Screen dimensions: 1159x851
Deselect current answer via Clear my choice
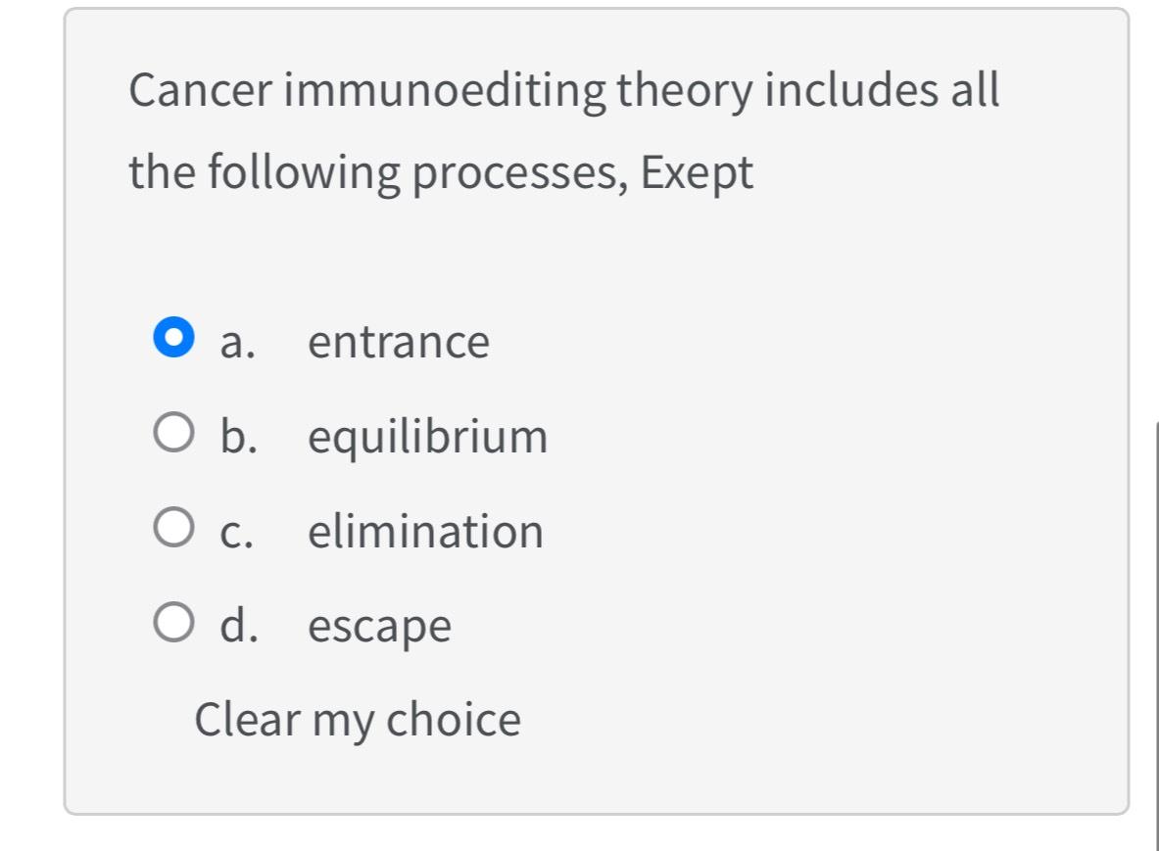tap(357, 718)
